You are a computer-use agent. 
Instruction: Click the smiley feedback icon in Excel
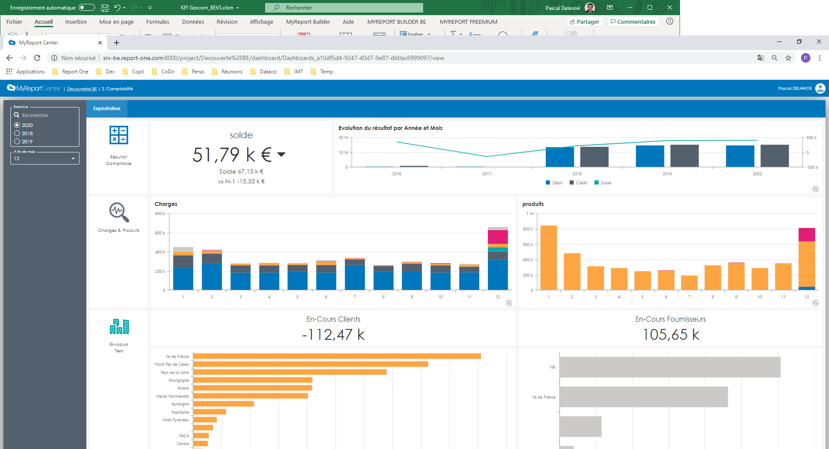[670, 22]
